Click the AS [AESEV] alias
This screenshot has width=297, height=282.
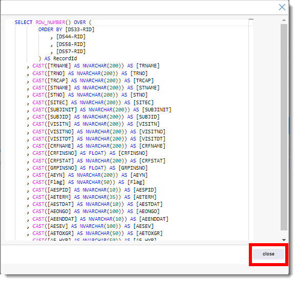coord(139,226)
